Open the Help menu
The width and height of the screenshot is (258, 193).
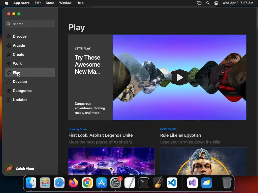click(x=80, y=3)
